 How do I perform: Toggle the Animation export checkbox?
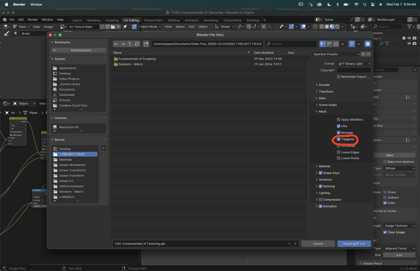[321, 206]
